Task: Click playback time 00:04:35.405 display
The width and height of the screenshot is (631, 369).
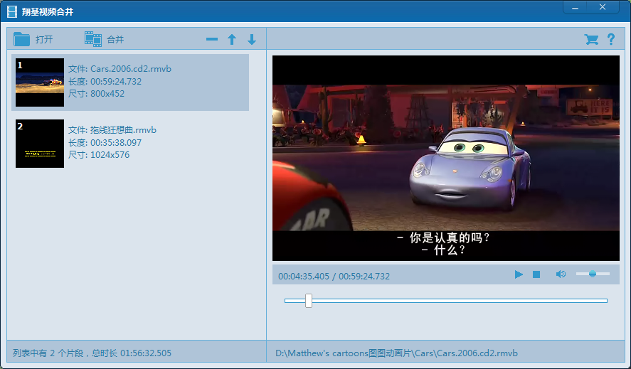Action: coord(304,277)
